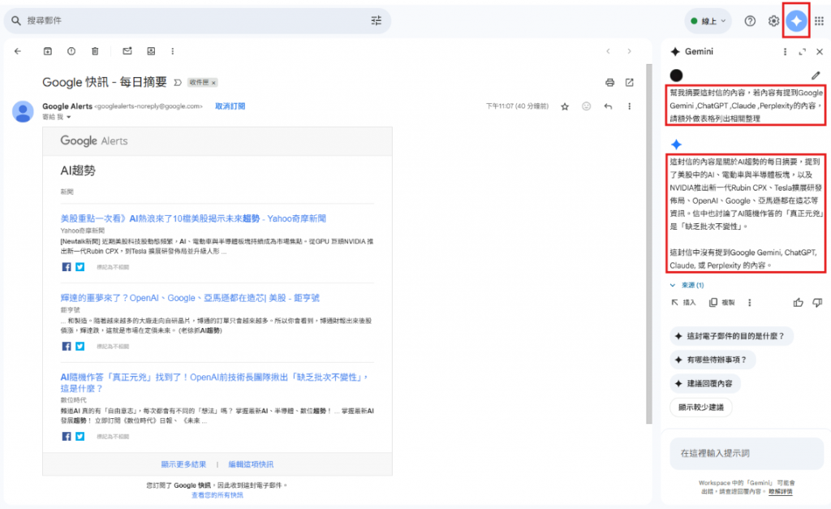Archive this email
831x509 pixels.
coord(48,51)
